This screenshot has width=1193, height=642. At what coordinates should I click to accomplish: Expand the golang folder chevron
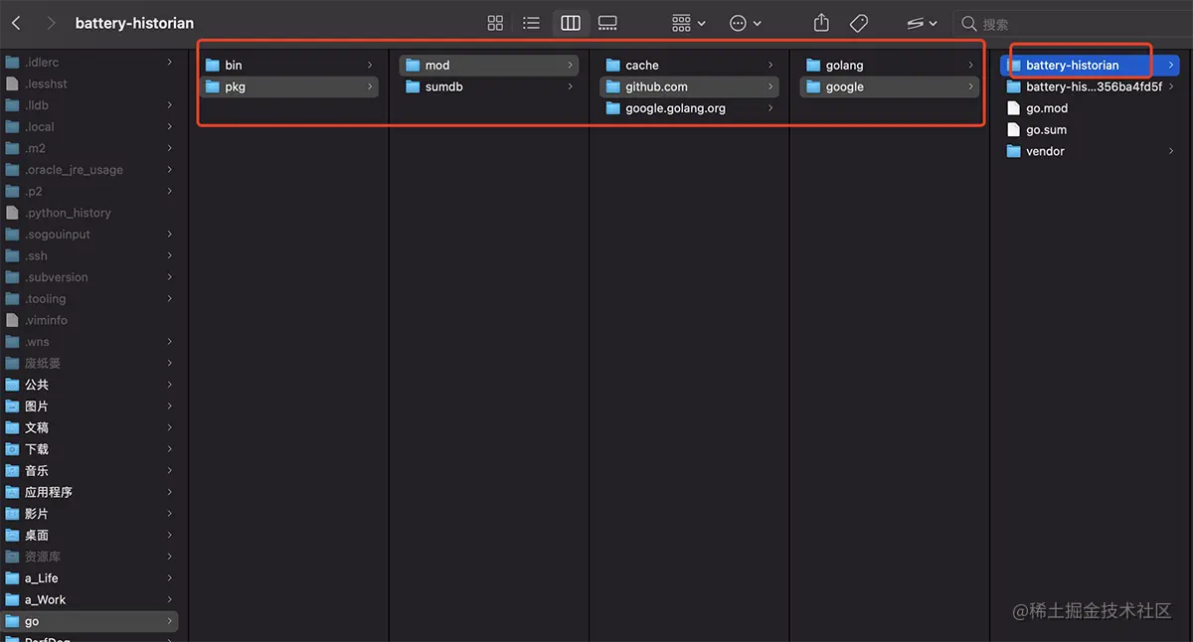point(971,66)
